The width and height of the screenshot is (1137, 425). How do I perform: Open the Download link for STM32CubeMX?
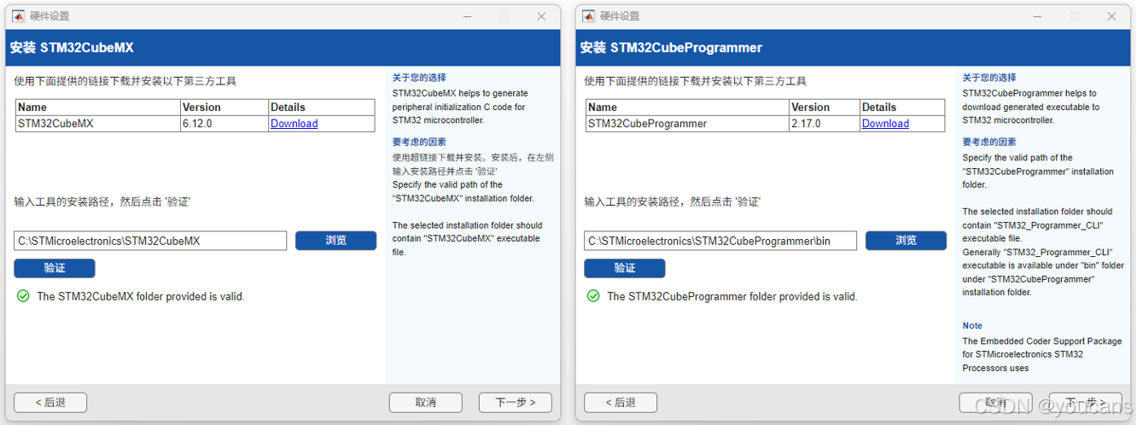[x=294, y=124]
